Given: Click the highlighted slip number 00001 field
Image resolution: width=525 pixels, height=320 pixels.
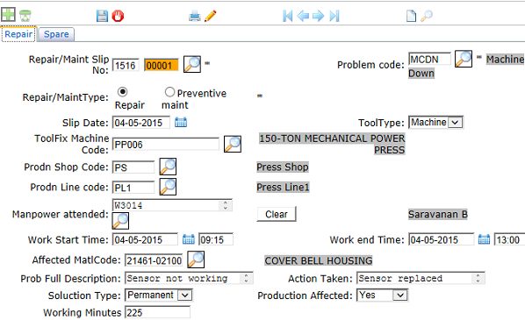Looking at the screenshot, I should [x=161, y=66].
